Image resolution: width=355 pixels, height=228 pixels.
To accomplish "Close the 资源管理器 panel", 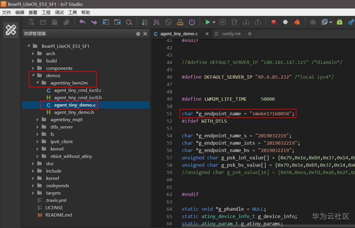I will pos(145,34).
